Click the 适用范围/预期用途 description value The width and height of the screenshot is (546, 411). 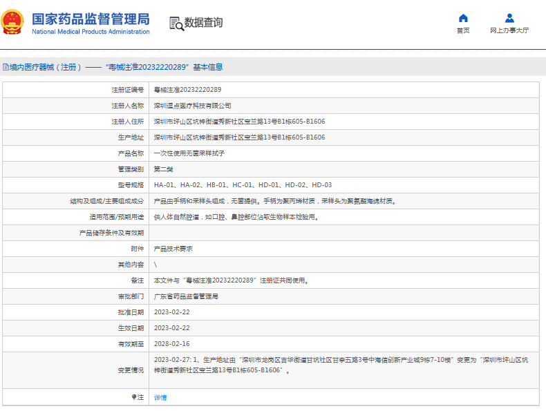click(x=237, y=217)
